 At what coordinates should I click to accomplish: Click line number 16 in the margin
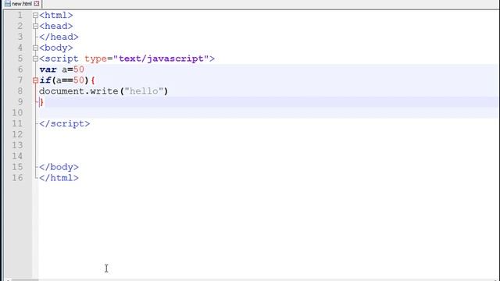point(17,178)
